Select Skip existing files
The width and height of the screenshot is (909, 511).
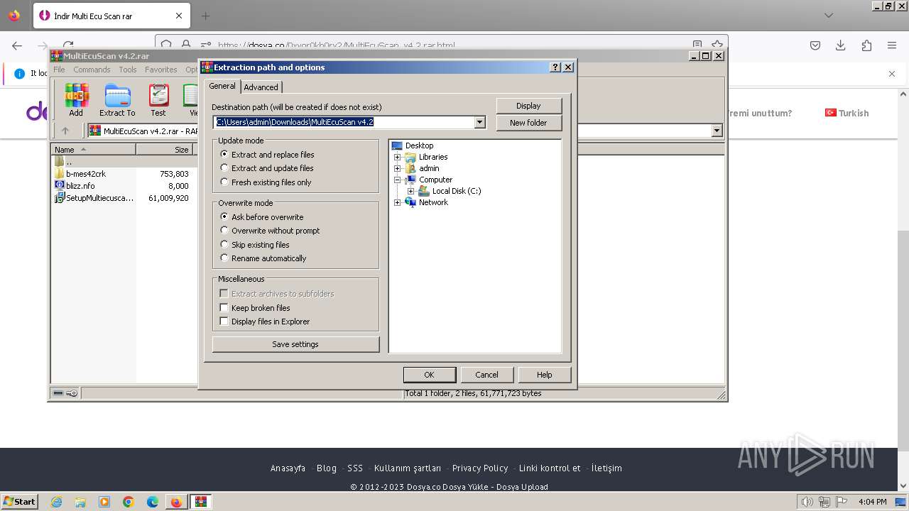point(255,245)
